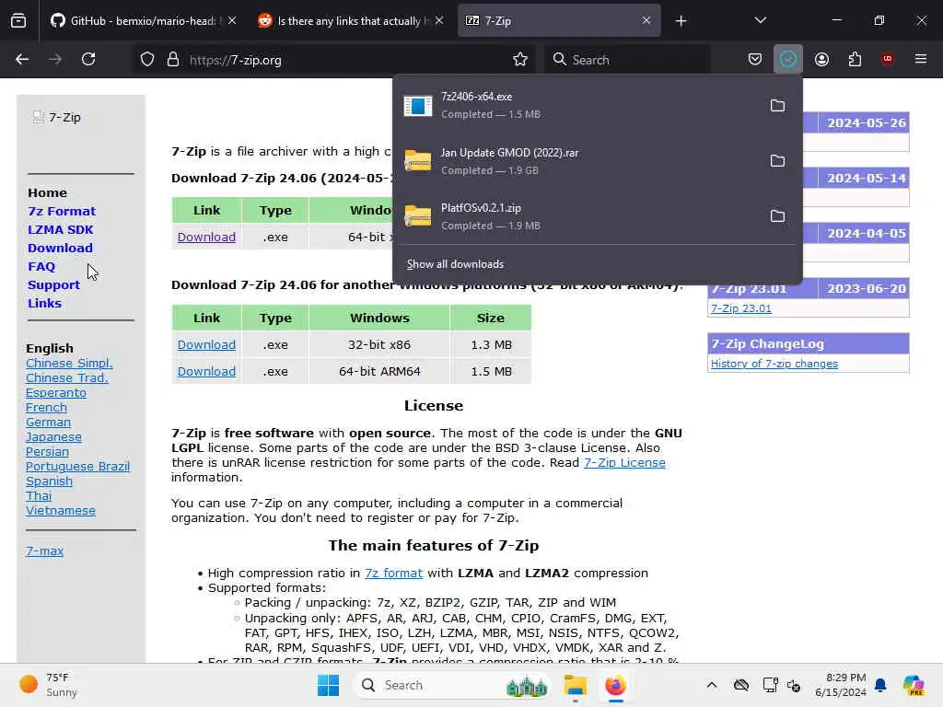Show hidden system tray icons

click(712, 685)
